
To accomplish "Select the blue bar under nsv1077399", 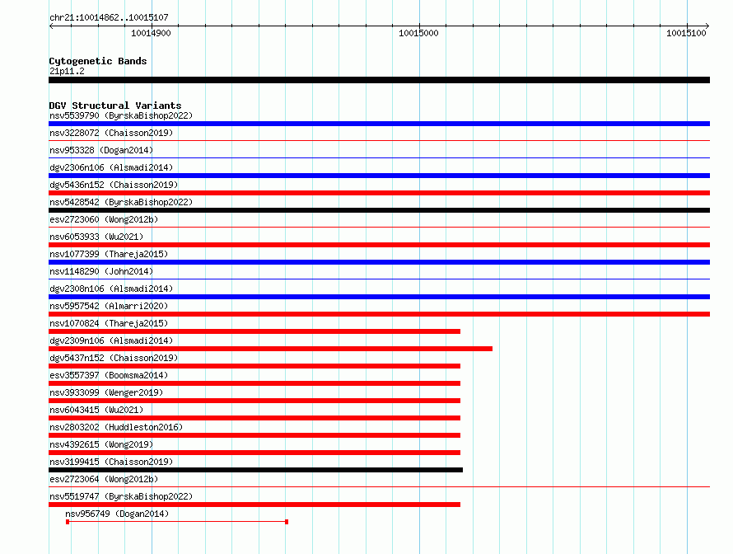I will tap(379, 262).
